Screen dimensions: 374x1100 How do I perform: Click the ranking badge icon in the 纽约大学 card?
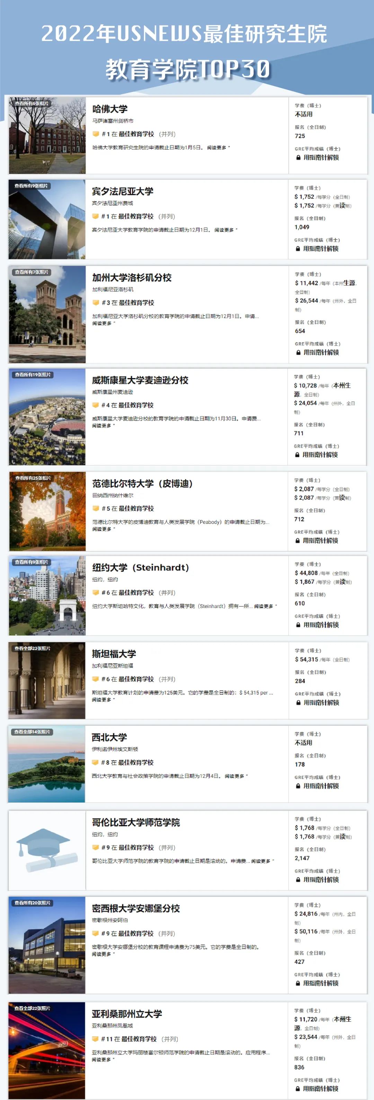96,593
